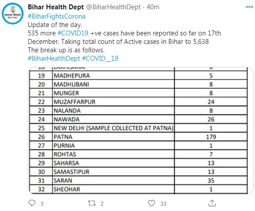Image resolution: width=255 pixels, height=211 pixels.
Task: Click the #BiharFightsCorona hashtag
Action: click(57, 16)
